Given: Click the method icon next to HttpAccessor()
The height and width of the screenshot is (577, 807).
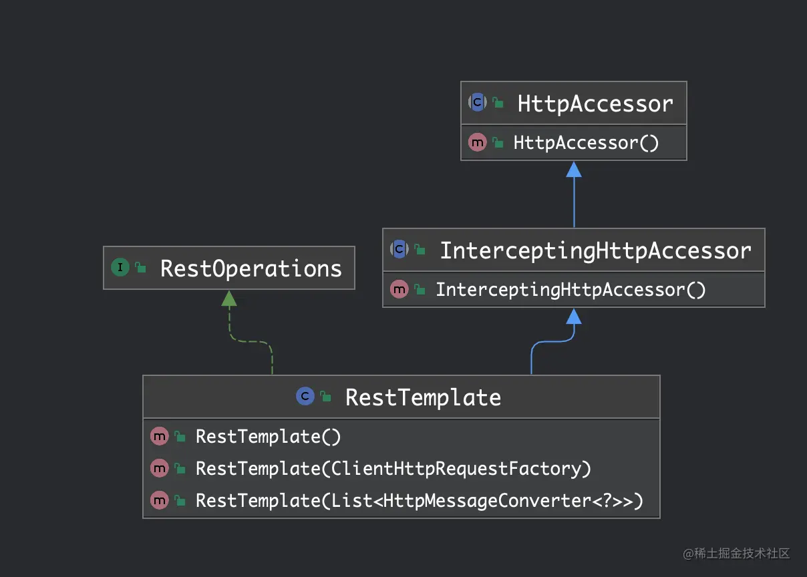Looking at the screenshot, I should 477,142.
